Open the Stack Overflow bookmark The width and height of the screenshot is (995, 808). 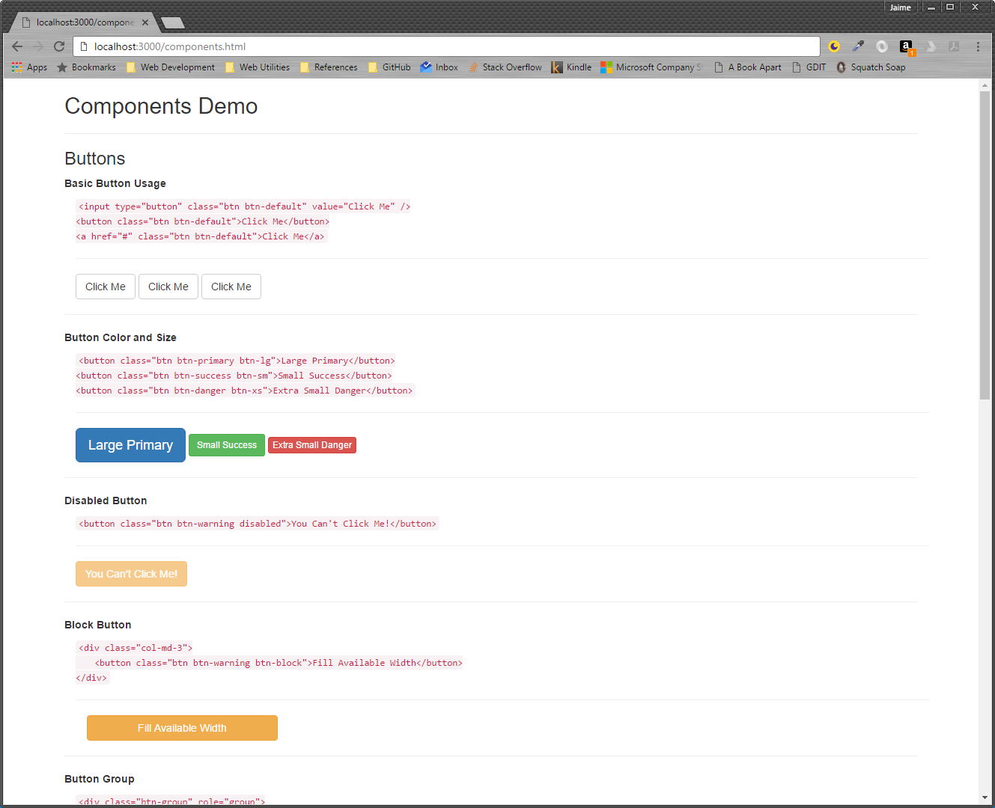pyautogui.click(x=505, y=67)
